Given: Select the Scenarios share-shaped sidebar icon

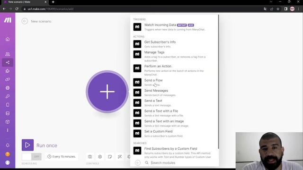Looking at the screenshot, I should pos(8,62).
